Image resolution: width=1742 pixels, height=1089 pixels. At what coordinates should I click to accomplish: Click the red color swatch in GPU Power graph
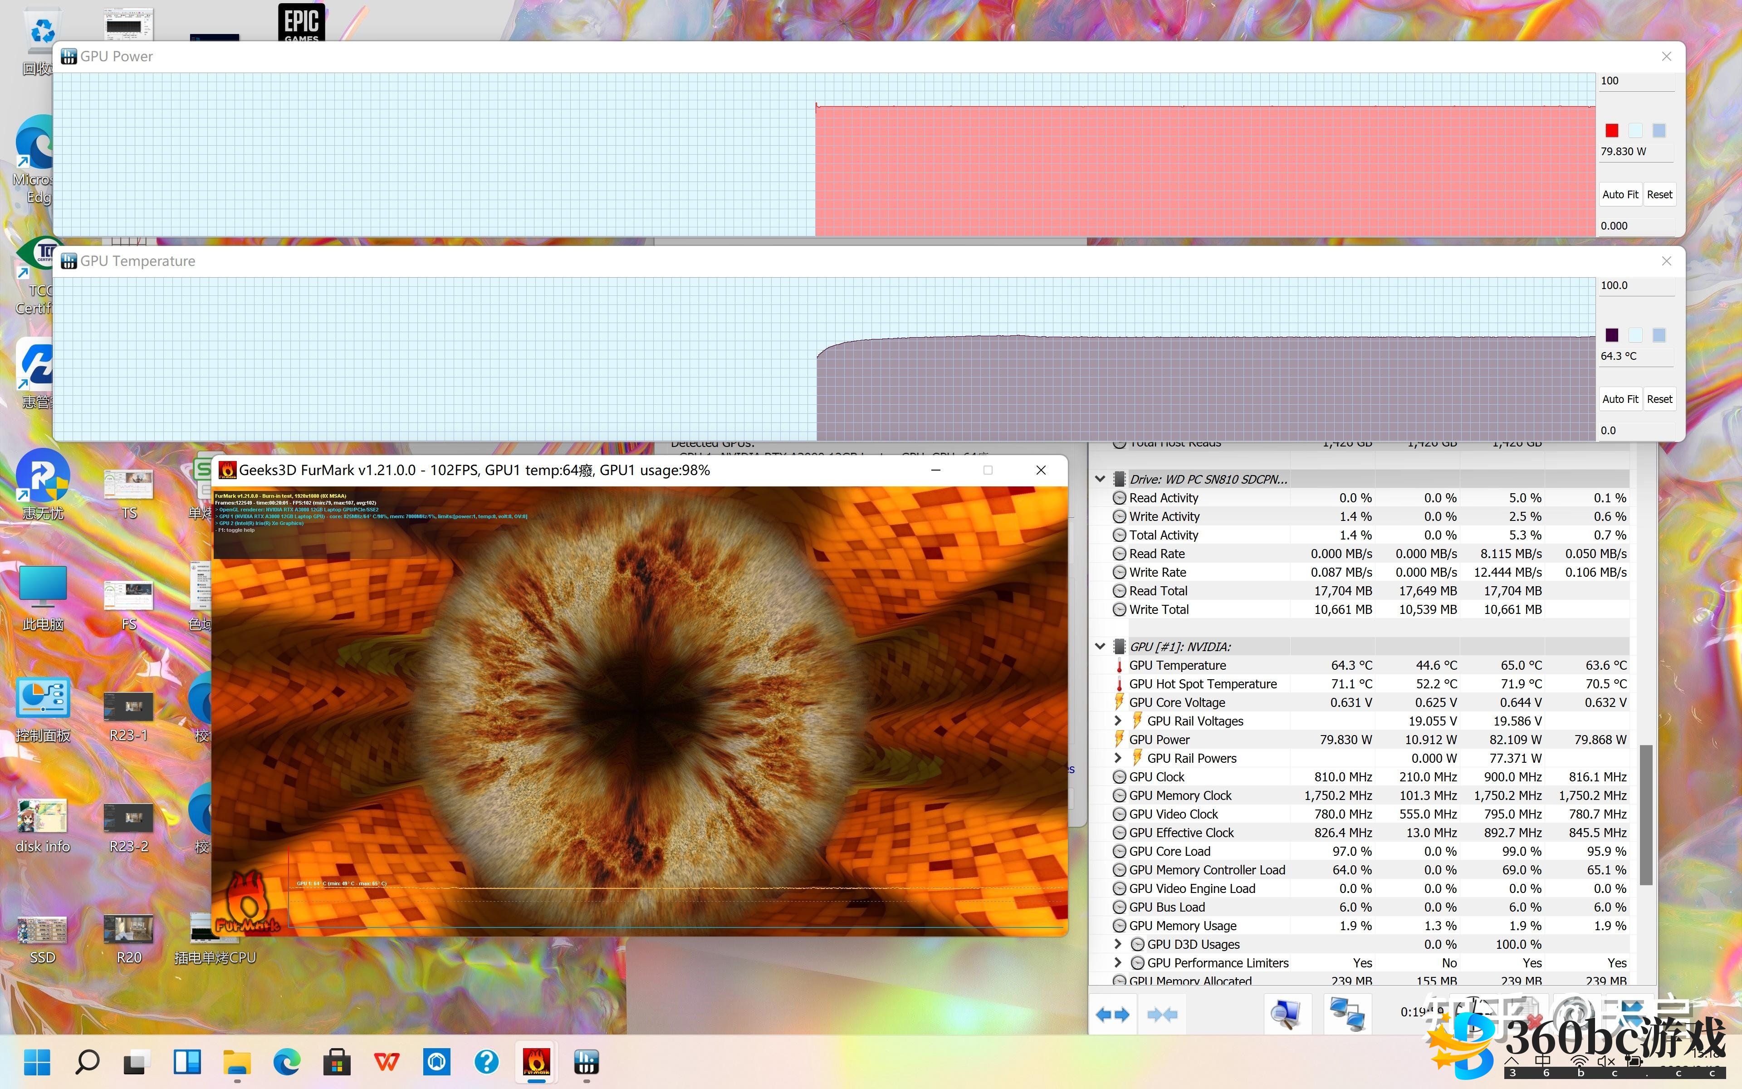(1612, 130)
